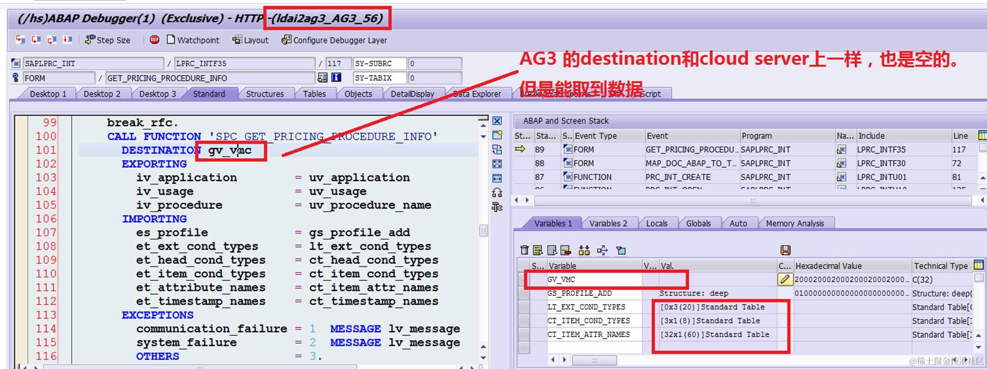Click the Step Into (single step) icon
This screenshot has width=987, height=369.
(20, 39)
